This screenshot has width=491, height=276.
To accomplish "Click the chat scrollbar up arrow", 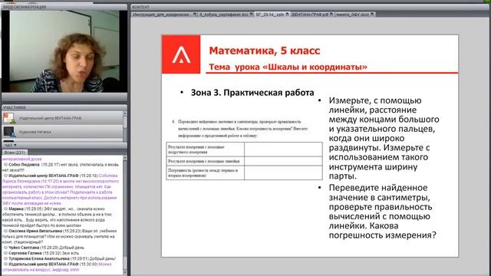I will pos(125,158).
